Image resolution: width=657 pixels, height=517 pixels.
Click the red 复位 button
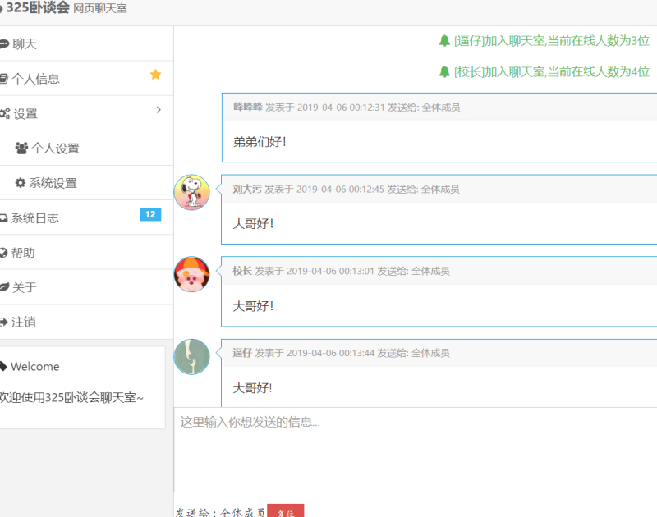coord(285,511)
